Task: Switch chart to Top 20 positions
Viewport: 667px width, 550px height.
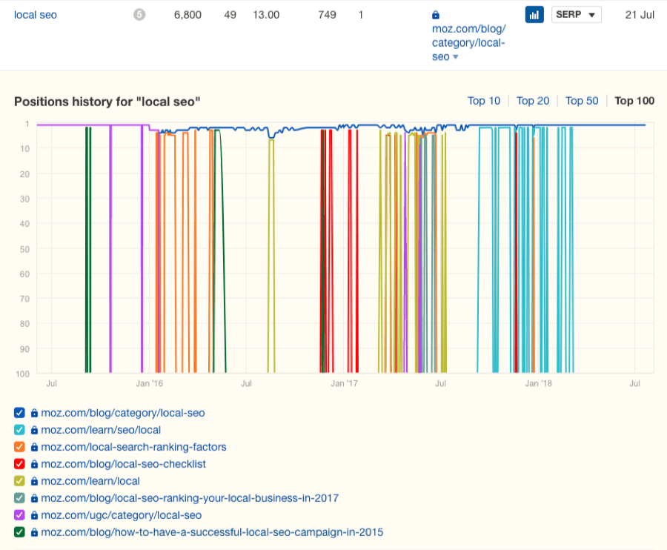Action: (533, 101)
